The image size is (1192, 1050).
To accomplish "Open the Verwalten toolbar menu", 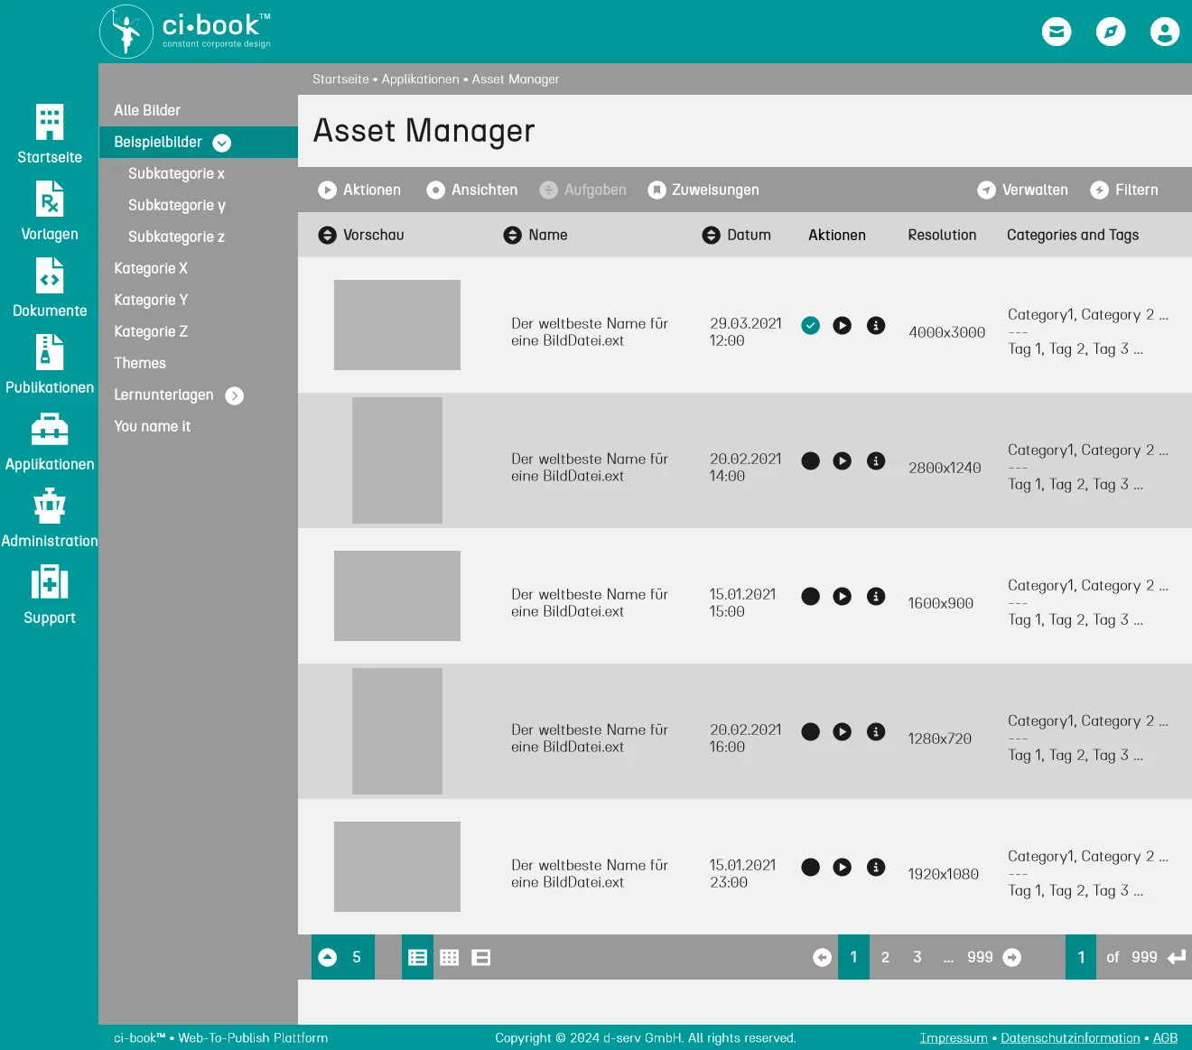I will (x=1023, y=190).
